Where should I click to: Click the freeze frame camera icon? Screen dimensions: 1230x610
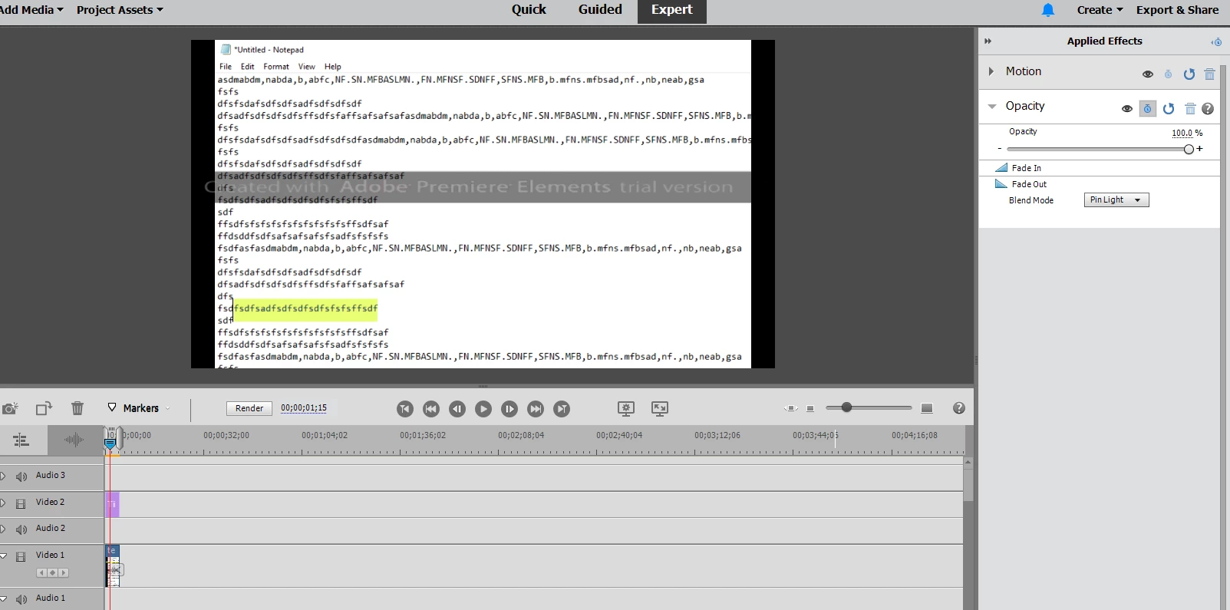(10, 408)
